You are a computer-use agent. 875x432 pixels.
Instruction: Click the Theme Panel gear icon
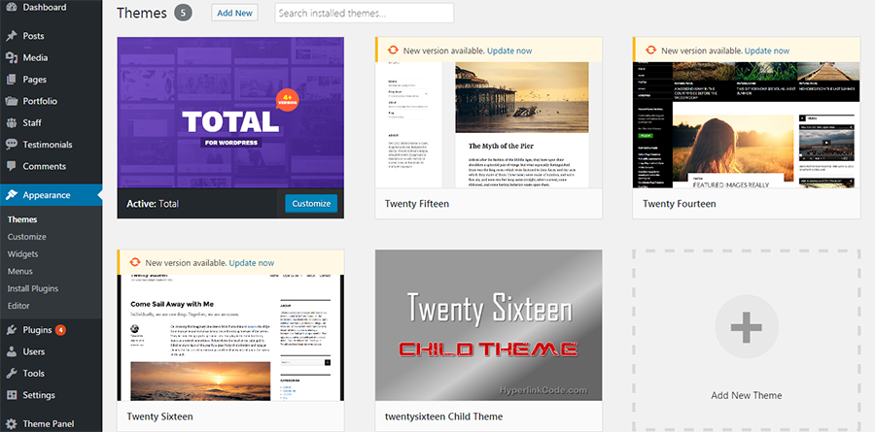coord(11,423)
